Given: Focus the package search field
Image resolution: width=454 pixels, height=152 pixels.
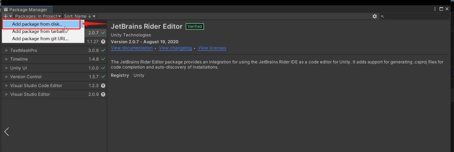Looking at the screenshot, I should click(x=415, y=16).
